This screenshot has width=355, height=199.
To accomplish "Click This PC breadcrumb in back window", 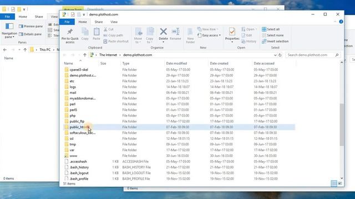I will [45, 50].
